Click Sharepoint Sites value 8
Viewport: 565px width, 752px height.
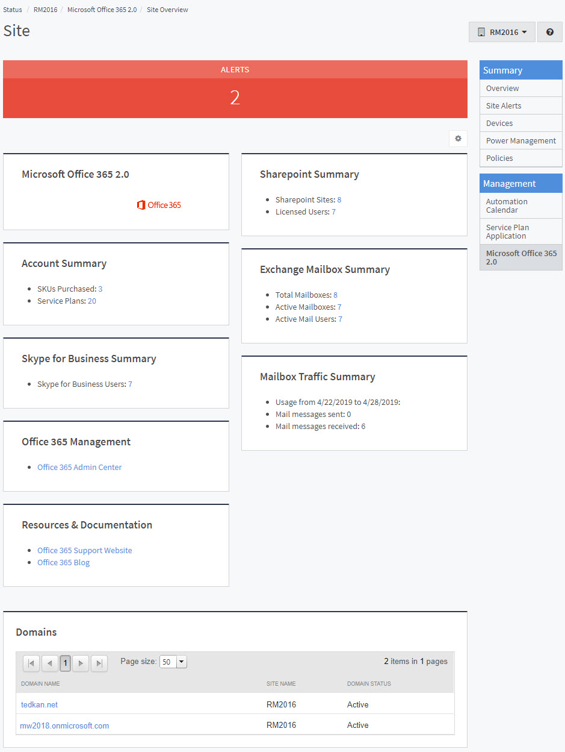click(339, 199)
